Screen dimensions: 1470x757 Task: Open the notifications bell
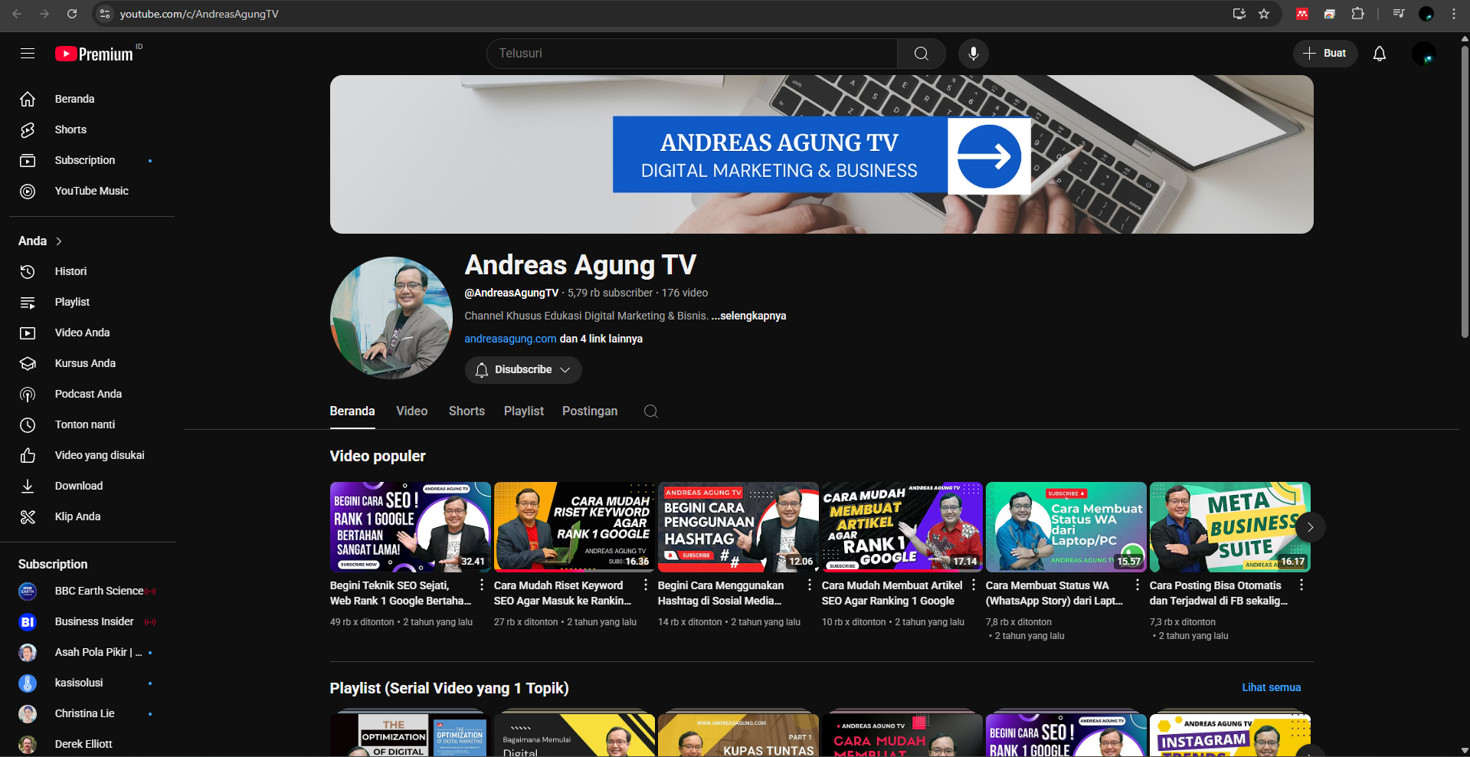(1379, 54)
